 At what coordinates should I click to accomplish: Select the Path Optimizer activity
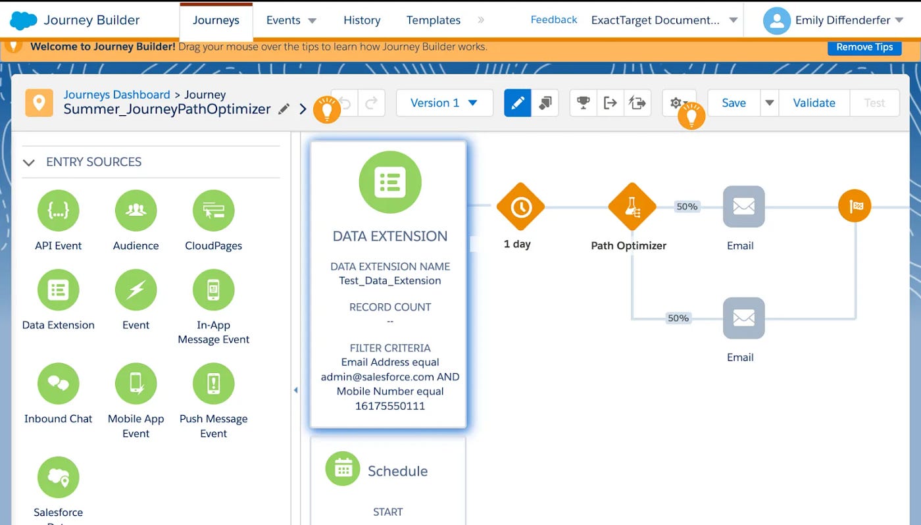point(632,207)
